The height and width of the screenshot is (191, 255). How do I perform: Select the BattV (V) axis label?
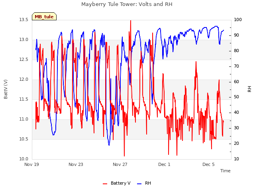[6, 89]
